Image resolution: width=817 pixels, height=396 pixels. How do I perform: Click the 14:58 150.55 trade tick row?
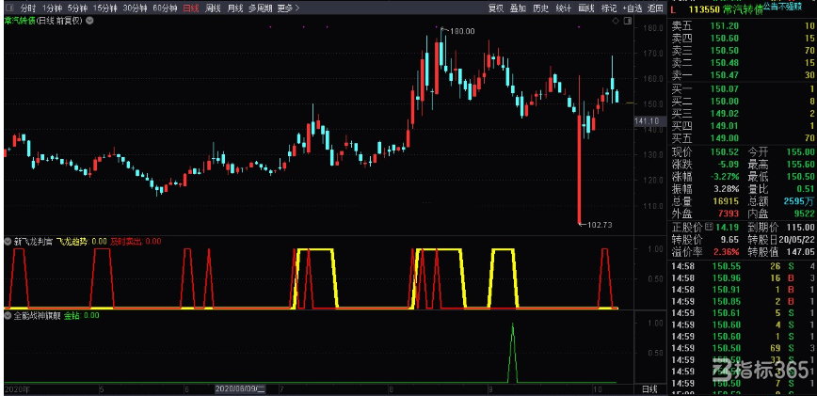(743, 266)
